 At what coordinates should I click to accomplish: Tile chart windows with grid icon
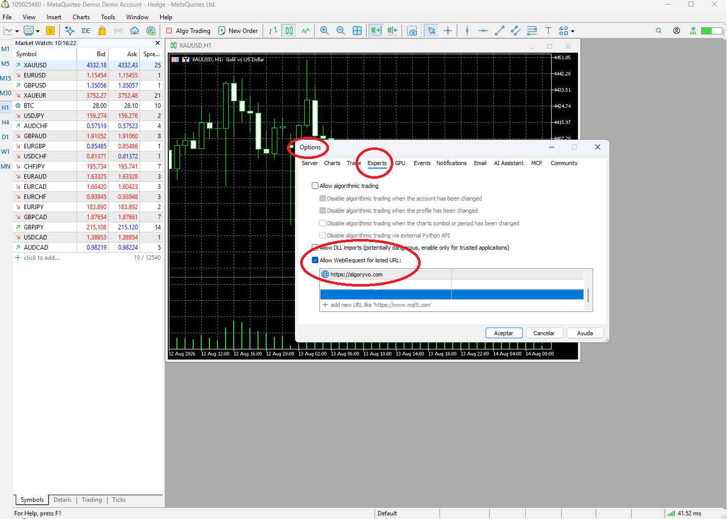pos(357,31)
